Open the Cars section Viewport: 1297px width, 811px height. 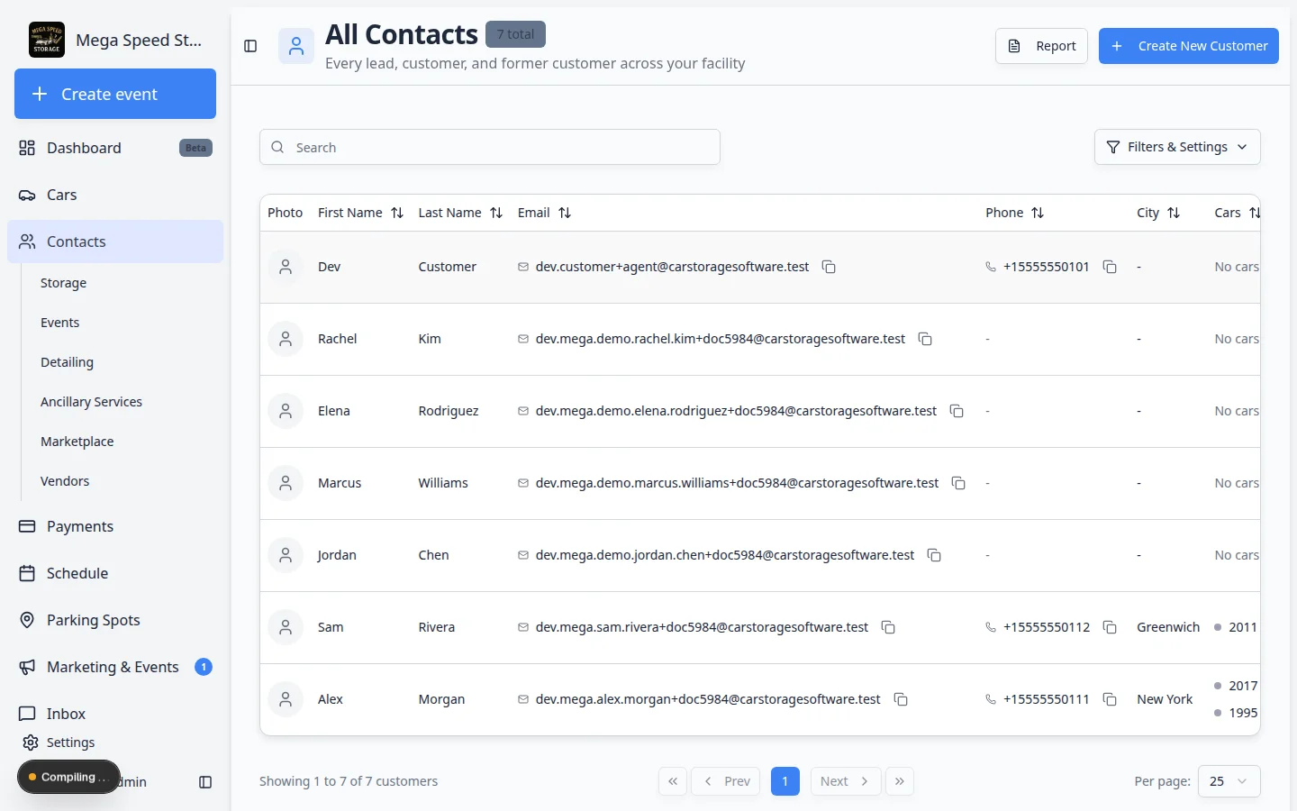tap(115, 195)
